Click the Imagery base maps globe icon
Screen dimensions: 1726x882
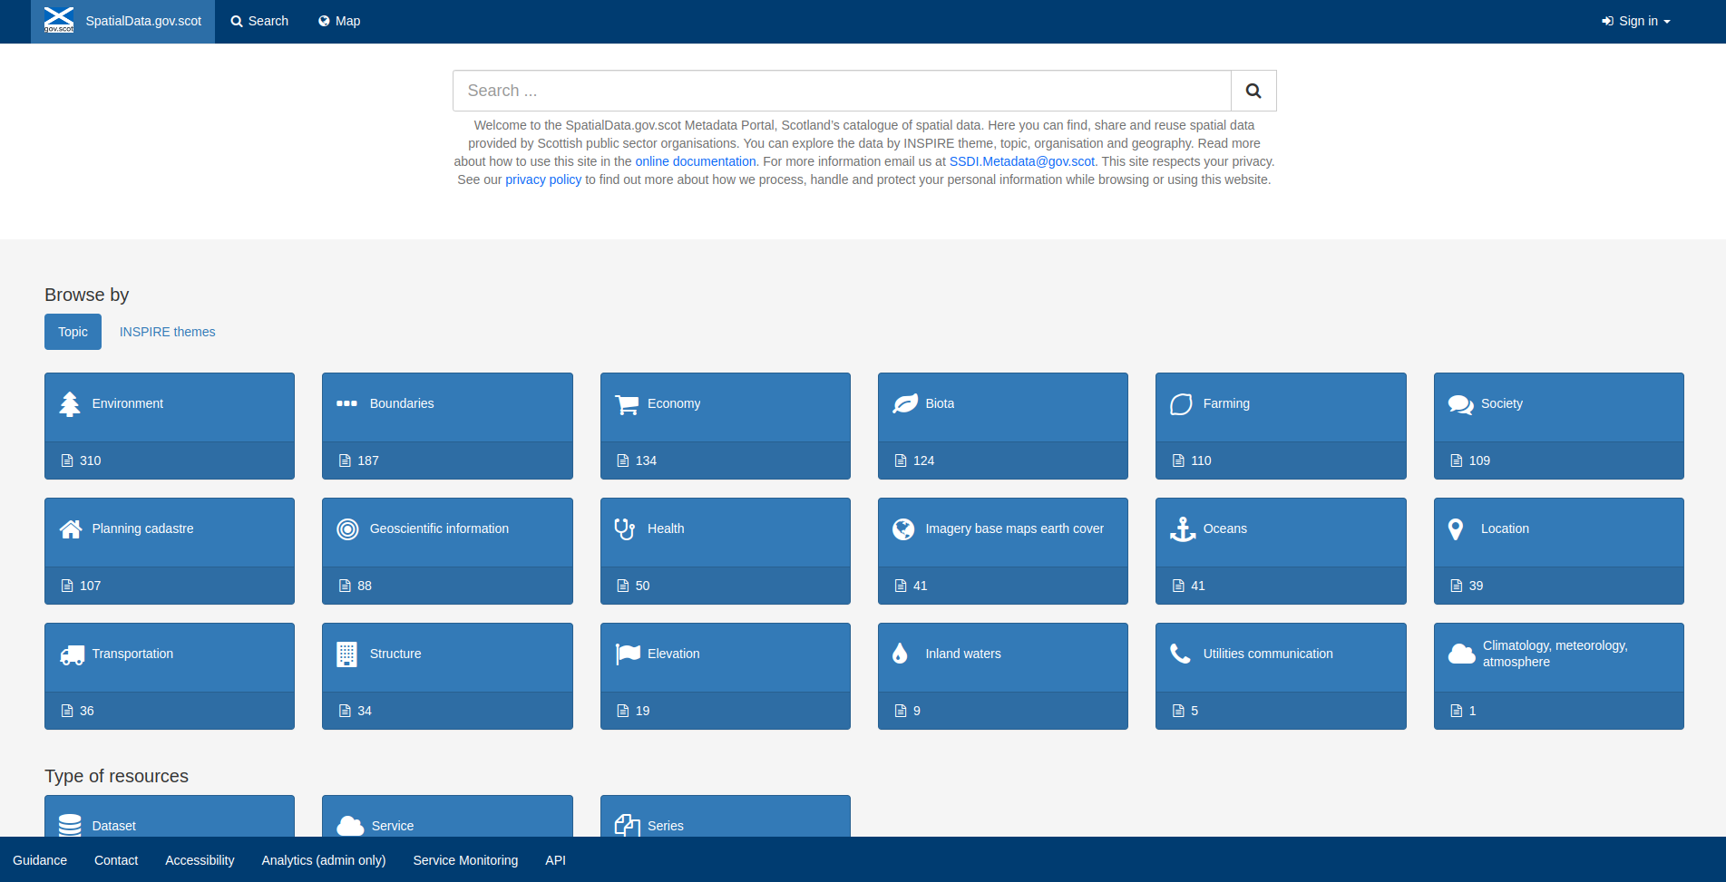903,529
